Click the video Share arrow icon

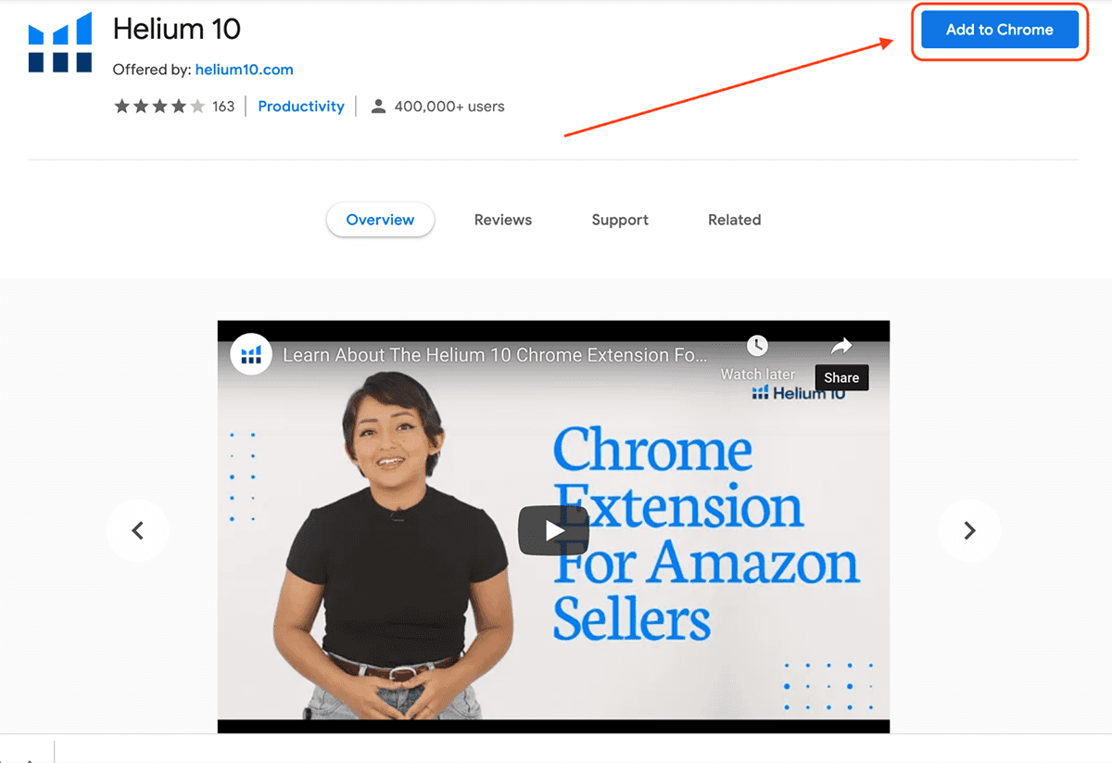(x=841, y=346)
